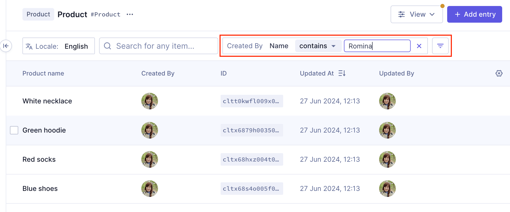This screenshot has width=510, height=212.
Task: Expand the contains operator dropdown
Action: [x=318, y=46]
